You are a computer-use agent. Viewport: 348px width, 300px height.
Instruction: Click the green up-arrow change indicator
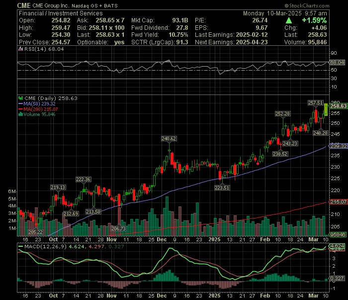tap(289, 21)
